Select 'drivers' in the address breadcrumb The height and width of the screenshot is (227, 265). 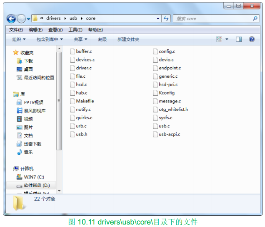click(x=53, y=18)
